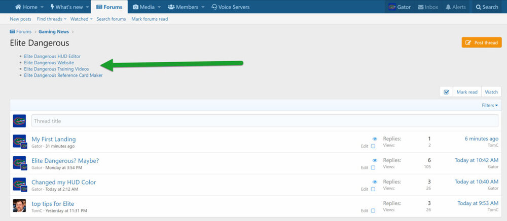Open the Alerts bell notifications

point(448,7)
